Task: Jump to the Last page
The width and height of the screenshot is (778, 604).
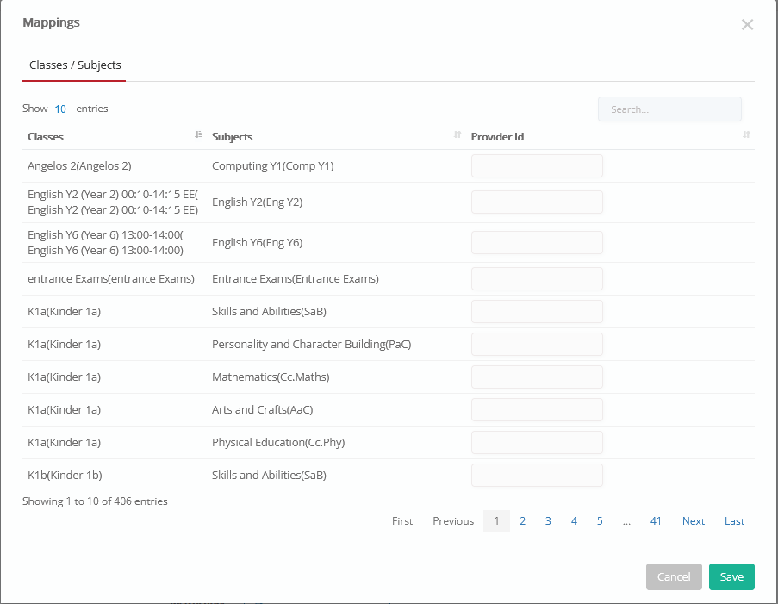Action: (x=734, y=521)
